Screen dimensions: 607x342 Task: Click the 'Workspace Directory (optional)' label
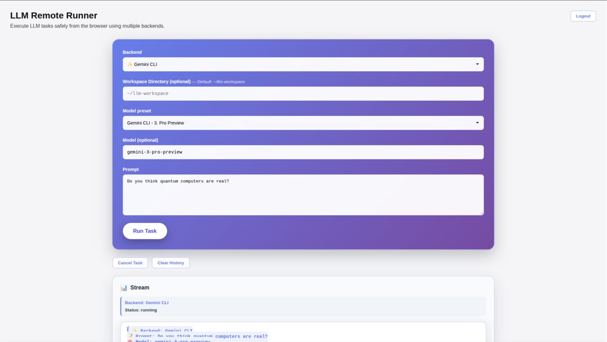[x=156, y=81]
